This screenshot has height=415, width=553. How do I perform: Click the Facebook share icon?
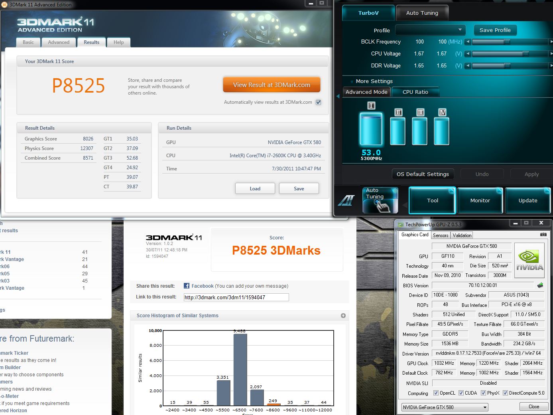(x=187, y=286)
